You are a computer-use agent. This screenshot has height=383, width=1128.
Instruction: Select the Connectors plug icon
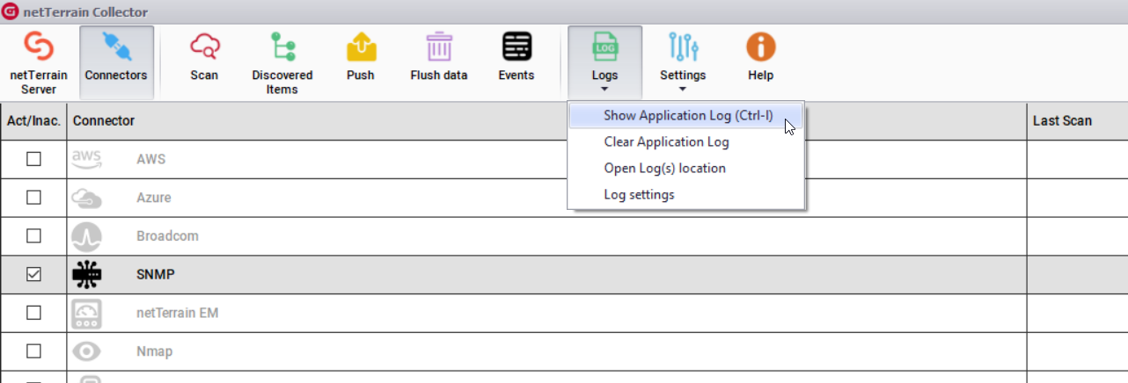click(x=116, y=46)
